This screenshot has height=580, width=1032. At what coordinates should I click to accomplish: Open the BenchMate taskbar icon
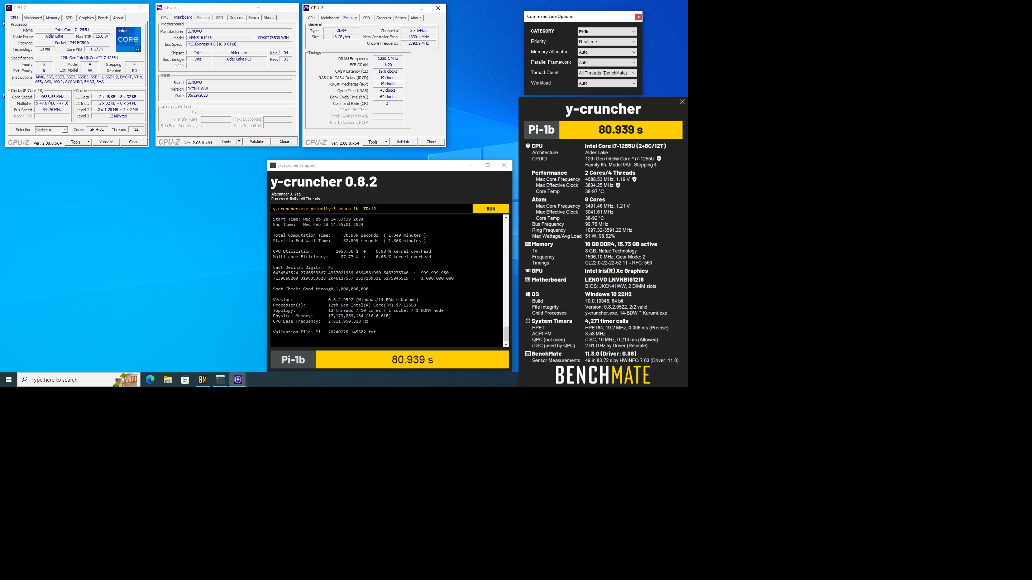pos(203,380)
